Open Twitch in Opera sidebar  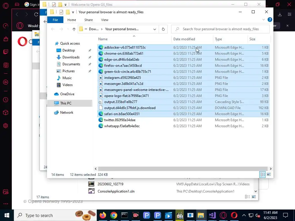pyautogui.click(x=6, y=52)
